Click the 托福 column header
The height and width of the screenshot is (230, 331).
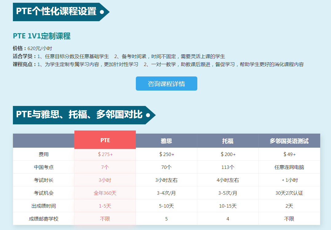(228, 141)
